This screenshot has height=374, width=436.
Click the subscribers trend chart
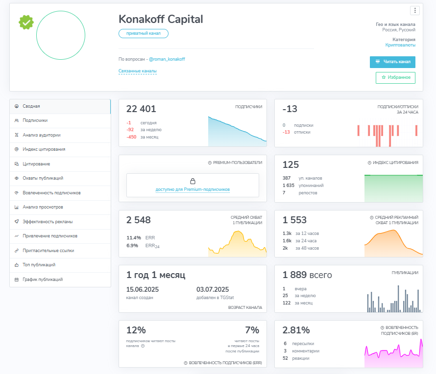coord(237,131)
